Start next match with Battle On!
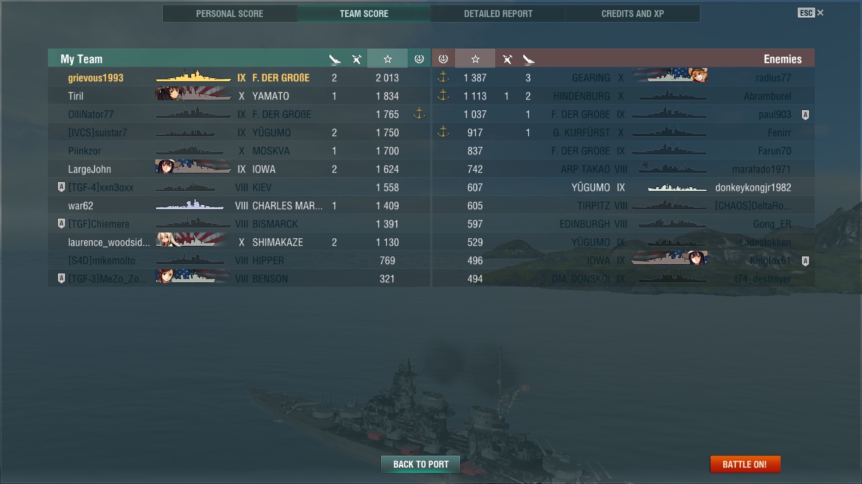This screenshot has width=862, height=484. pyautogui.click(x=745, y=464)
